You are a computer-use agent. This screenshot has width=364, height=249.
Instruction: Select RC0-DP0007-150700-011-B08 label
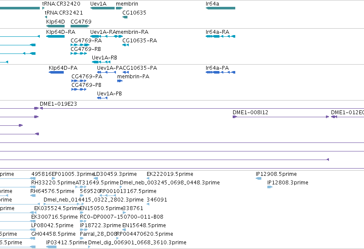[x=121, y=217]
